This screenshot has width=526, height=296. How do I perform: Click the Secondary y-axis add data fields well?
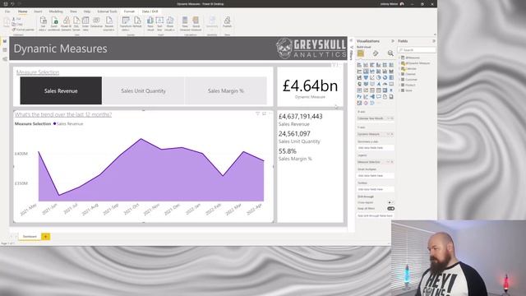[376, 148]
